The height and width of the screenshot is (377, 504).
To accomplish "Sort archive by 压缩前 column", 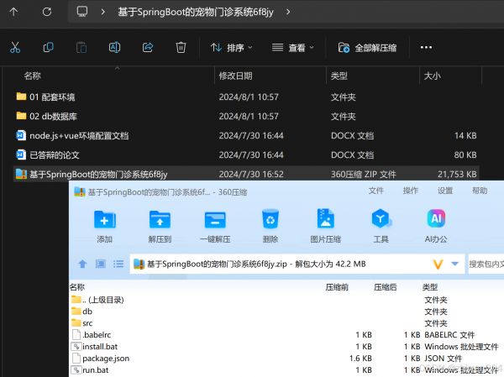I will [x=337, y=287].
